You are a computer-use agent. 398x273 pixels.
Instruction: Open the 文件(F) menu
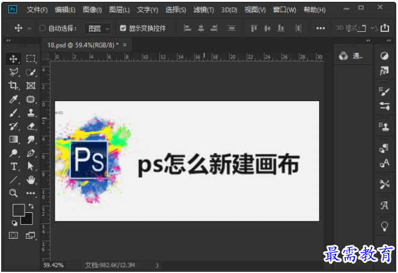tap(37, 10)
